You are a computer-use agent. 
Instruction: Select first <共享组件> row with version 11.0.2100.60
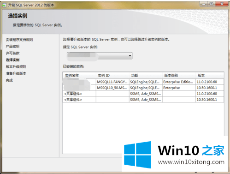pos(143,94)
